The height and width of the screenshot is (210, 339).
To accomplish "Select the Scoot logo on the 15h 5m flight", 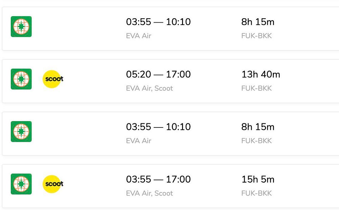I will coord(53,184).
